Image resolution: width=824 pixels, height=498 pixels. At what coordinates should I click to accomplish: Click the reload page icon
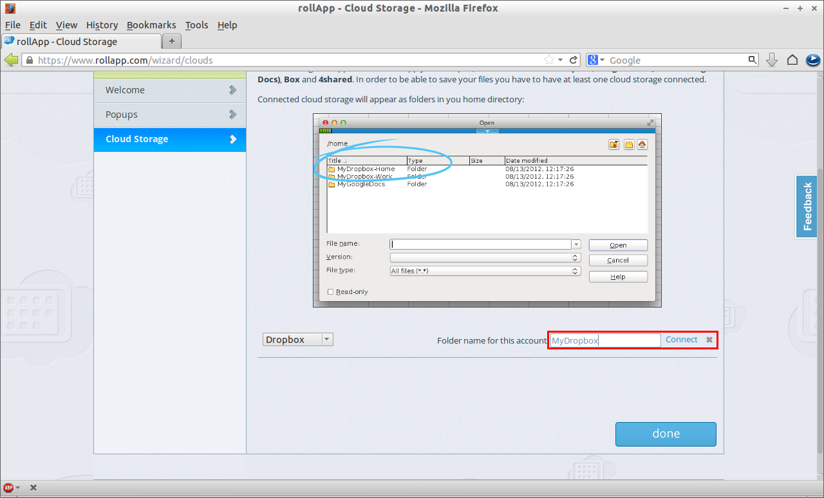574,60
